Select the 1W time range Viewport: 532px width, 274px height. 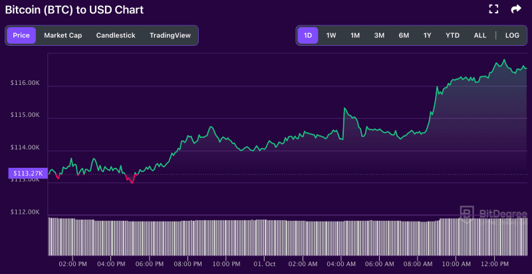(x=331, y=35)
